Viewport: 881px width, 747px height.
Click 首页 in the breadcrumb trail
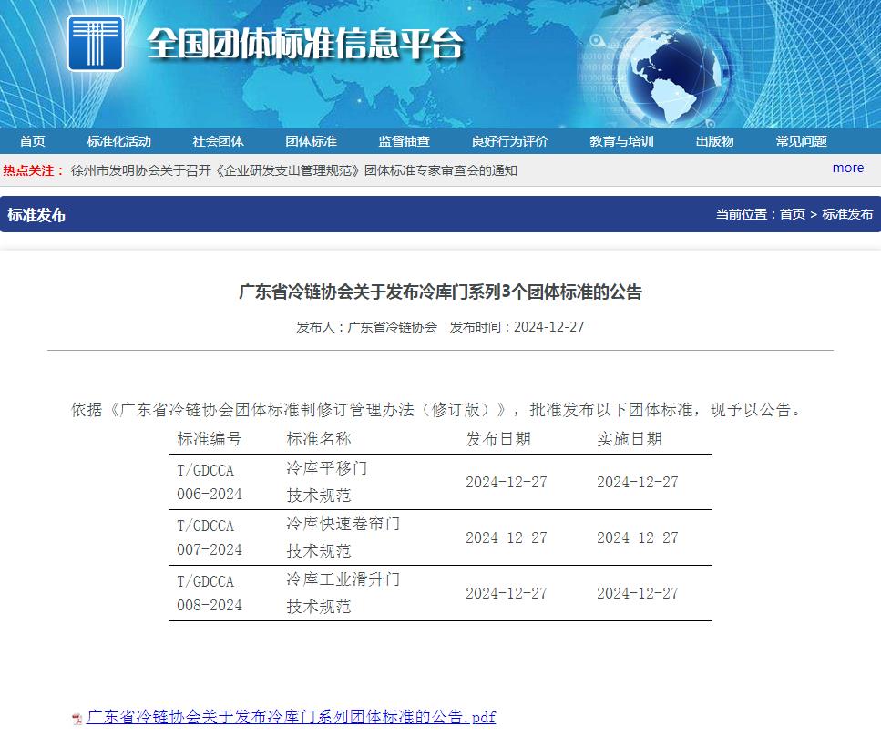793,214
